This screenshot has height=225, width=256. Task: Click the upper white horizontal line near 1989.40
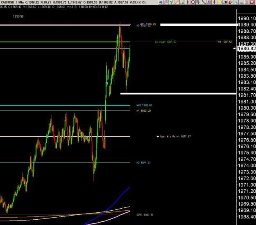pos(199,25)
